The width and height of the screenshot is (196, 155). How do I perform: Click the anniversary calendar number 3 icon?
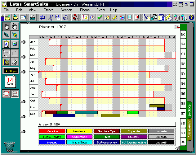(137, 17)
